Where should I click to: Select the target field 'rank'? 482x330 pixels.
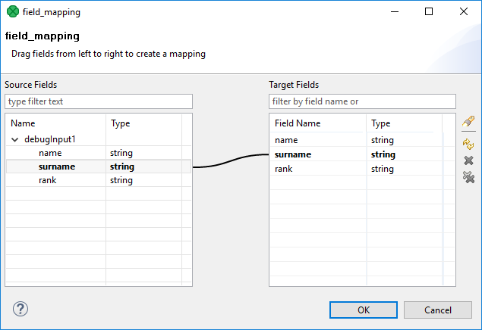click(x=285, y=169)
